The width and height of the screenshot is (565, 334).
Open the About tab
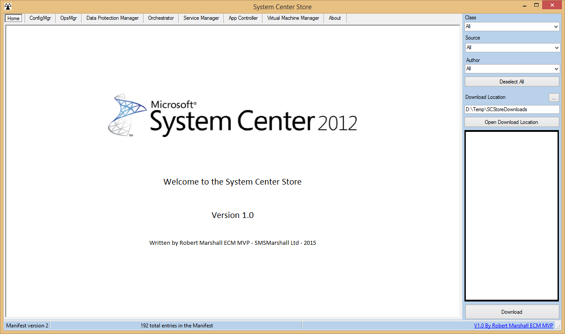click(x=335, y=18)
